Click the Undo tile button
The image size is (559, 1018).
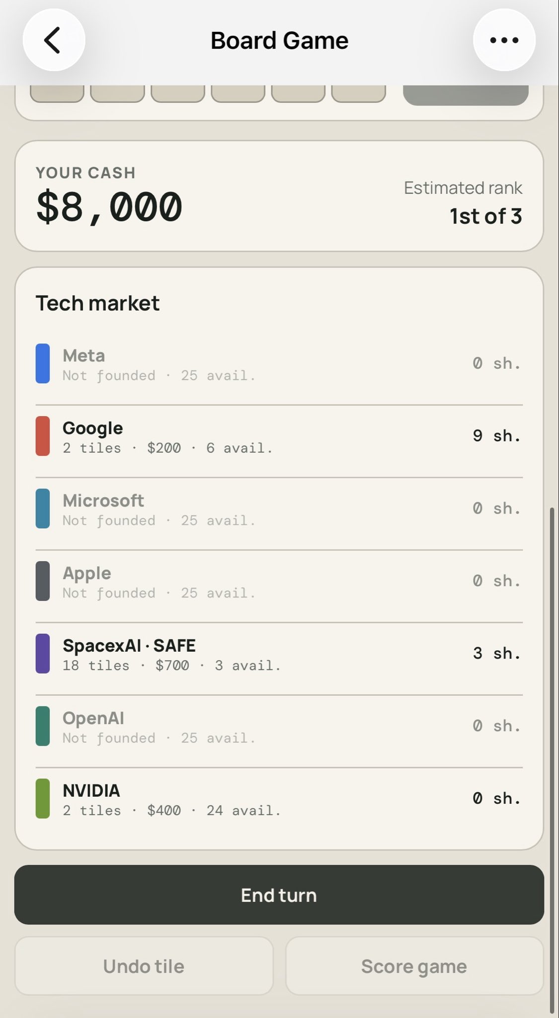[x=144, y=966]
